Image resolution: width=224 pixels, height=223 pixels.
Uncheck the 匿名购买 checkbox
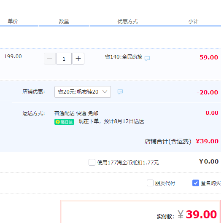coord(196,183)
